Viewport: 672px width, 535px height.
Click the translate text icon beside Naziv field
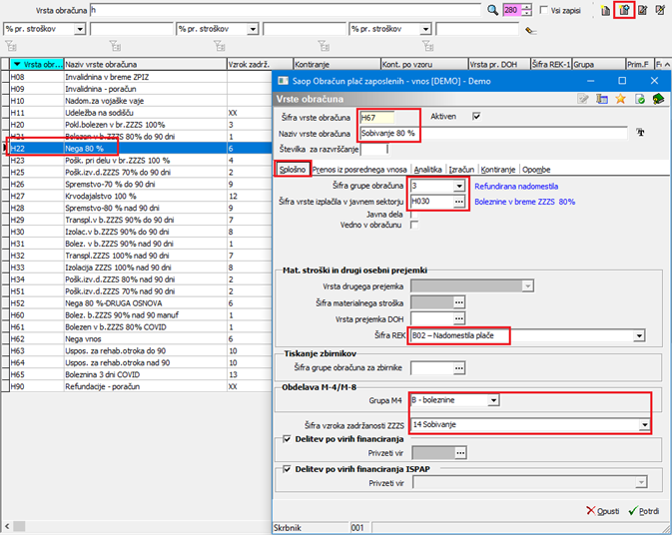coord(641,133)
